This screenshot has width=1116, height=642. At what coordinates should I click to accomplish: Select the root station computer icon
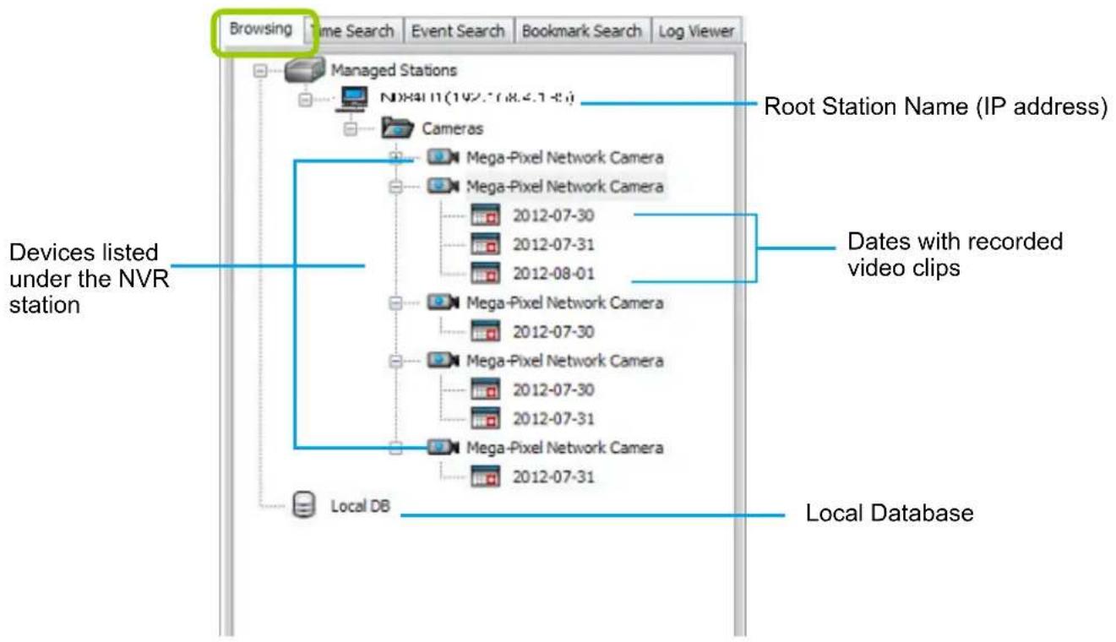[355, 100]
